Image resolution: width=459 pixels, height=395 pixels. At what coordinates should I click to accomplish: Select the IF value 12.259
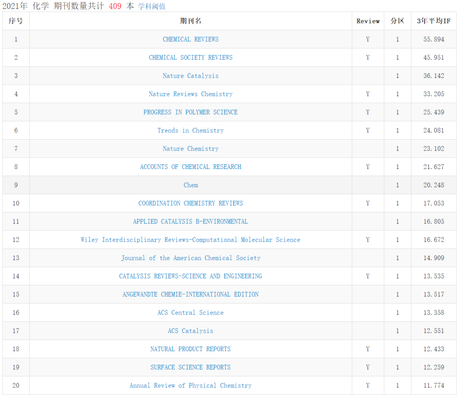[434, 367]
